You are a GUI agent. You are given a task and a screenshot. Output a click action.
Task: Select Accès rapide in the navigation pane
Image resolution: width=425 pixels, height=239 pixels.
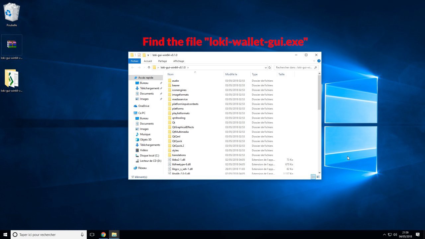click(146, 78)
